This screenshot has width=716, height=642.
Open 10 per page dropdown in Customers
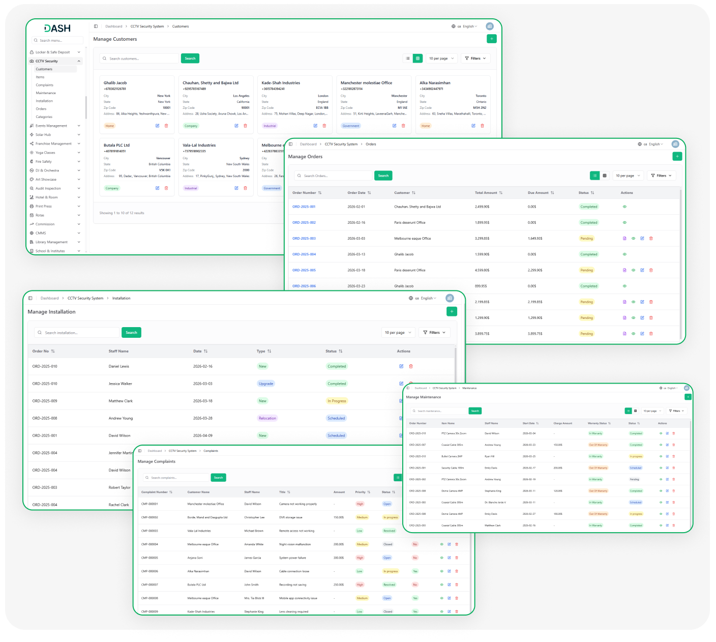tap(441, 59)
